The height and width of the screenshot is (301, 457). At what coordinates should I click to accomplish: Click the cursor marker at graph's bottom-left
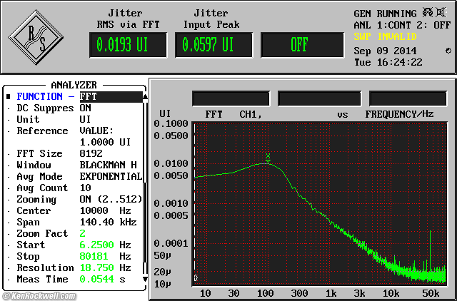(x=196, y=277)
